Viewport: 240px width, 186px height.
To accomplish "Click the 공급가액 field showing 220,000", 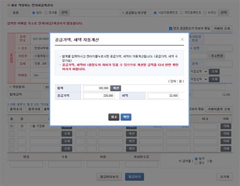I will click(x=99, y=96).
